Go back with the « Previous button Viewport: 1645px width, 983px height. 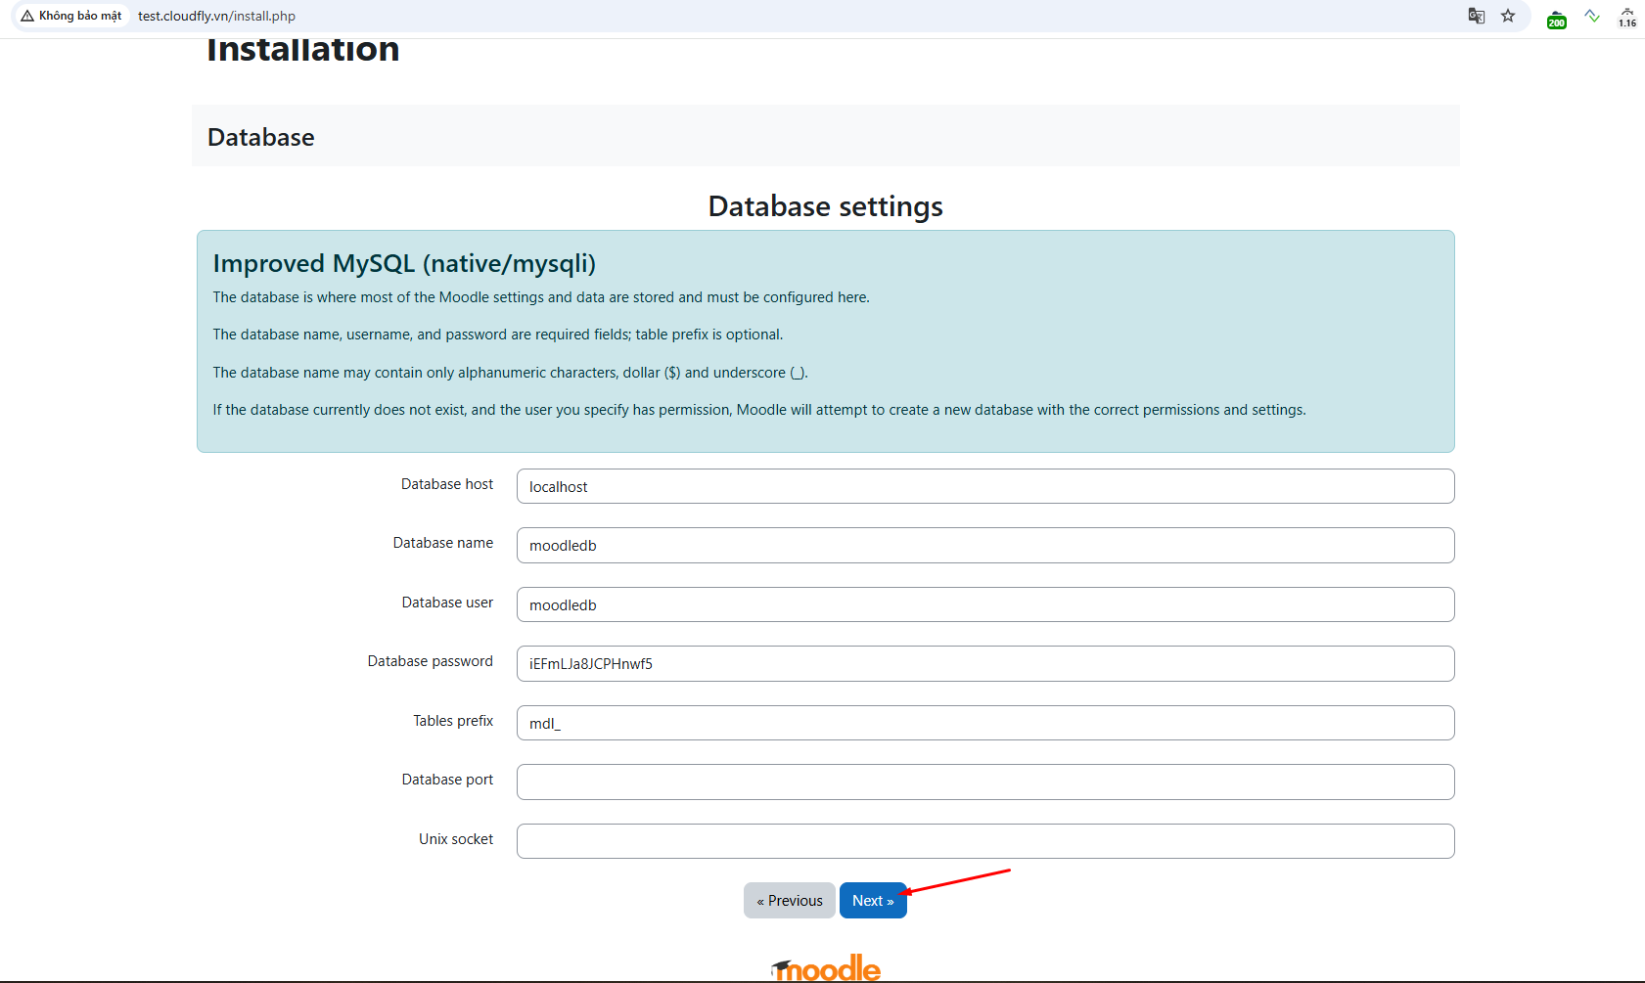789,901
